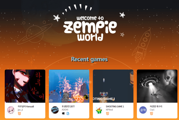Click the Windows platform icon under 토생원전 2077
Viewport: 179px width, 120px height.
tap(63, 114)
